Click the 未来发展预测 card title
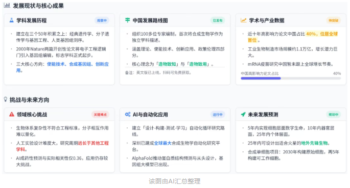Screen dimensions: 350x188 [x=263, y=115]
